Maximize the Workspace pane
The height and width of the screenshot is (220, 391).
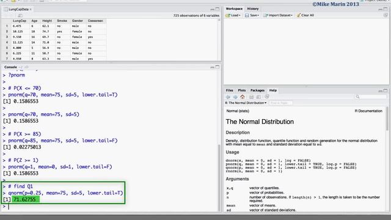coord(386,9)
